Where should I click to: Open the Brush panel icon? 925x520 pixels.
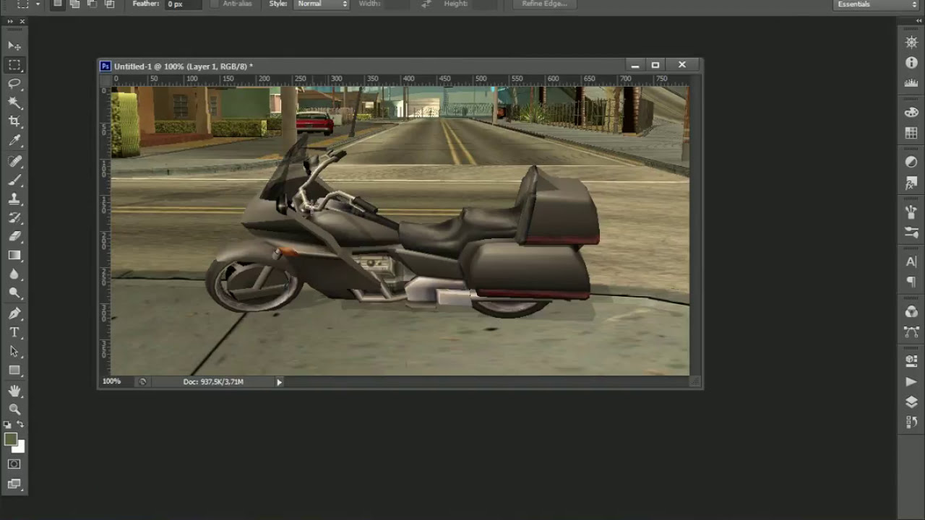(911, 212)
